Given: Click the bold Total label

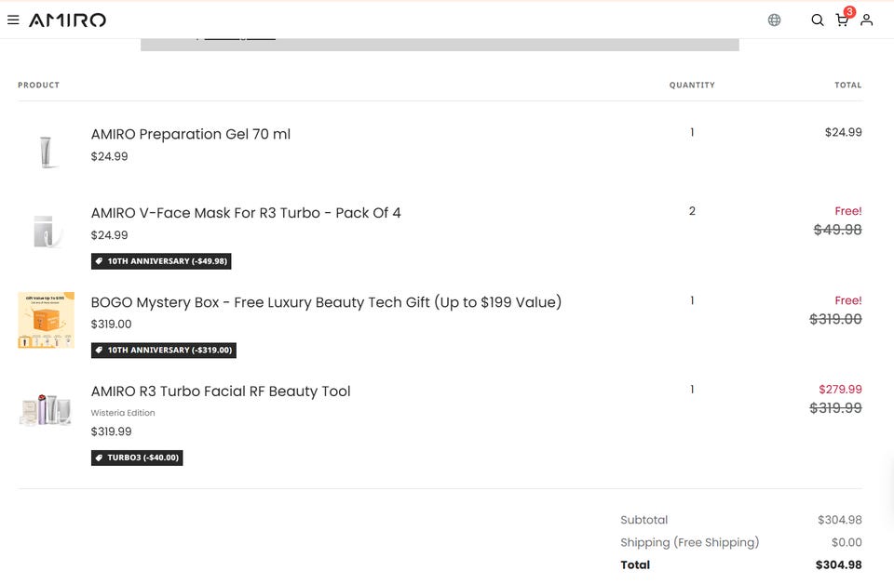Looking at the screenshot, I should click(x=635, y=564).
